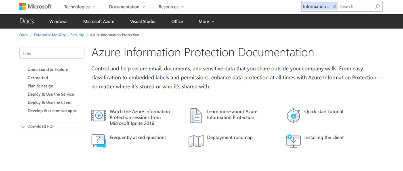403x171 pixels.
Task: Click the Microsoft logo icon
Action: coord(23,6)
